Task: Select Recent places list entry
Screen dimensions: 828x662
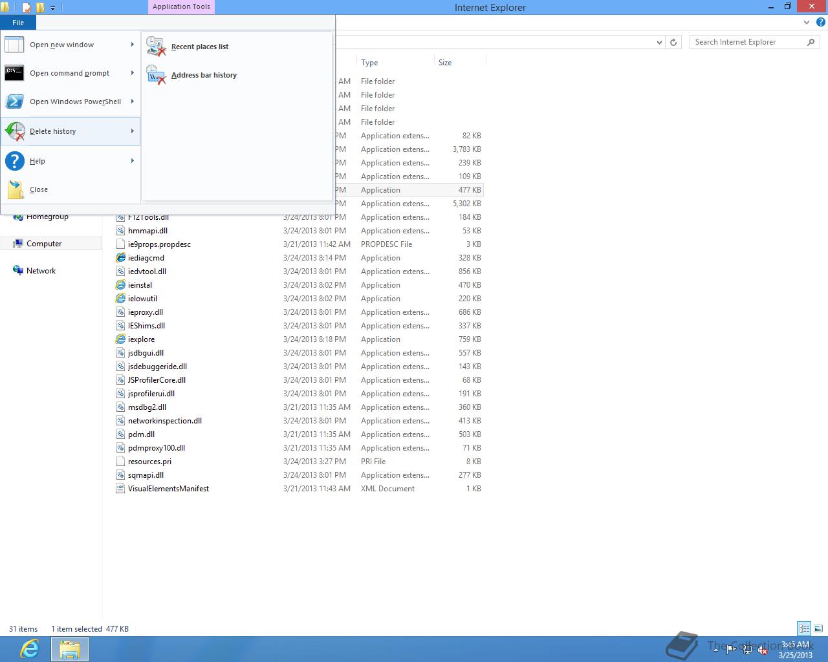Action: pyautogui.click(x=236, y=47)
